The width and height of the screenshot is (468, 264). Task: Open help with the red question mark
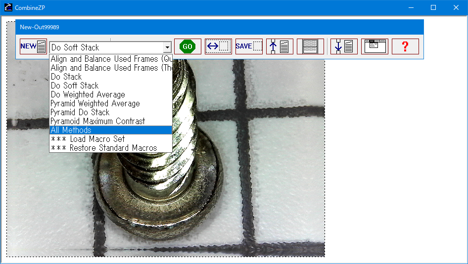405,46
